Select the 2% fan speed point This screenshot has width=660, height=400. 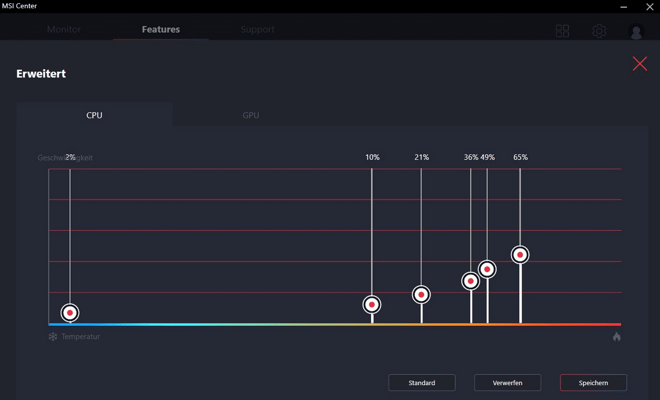click(x=70, y=313)
